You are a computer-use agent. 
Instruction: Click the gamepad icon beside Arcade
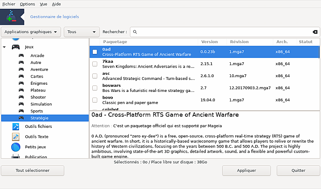coord(21,56)
